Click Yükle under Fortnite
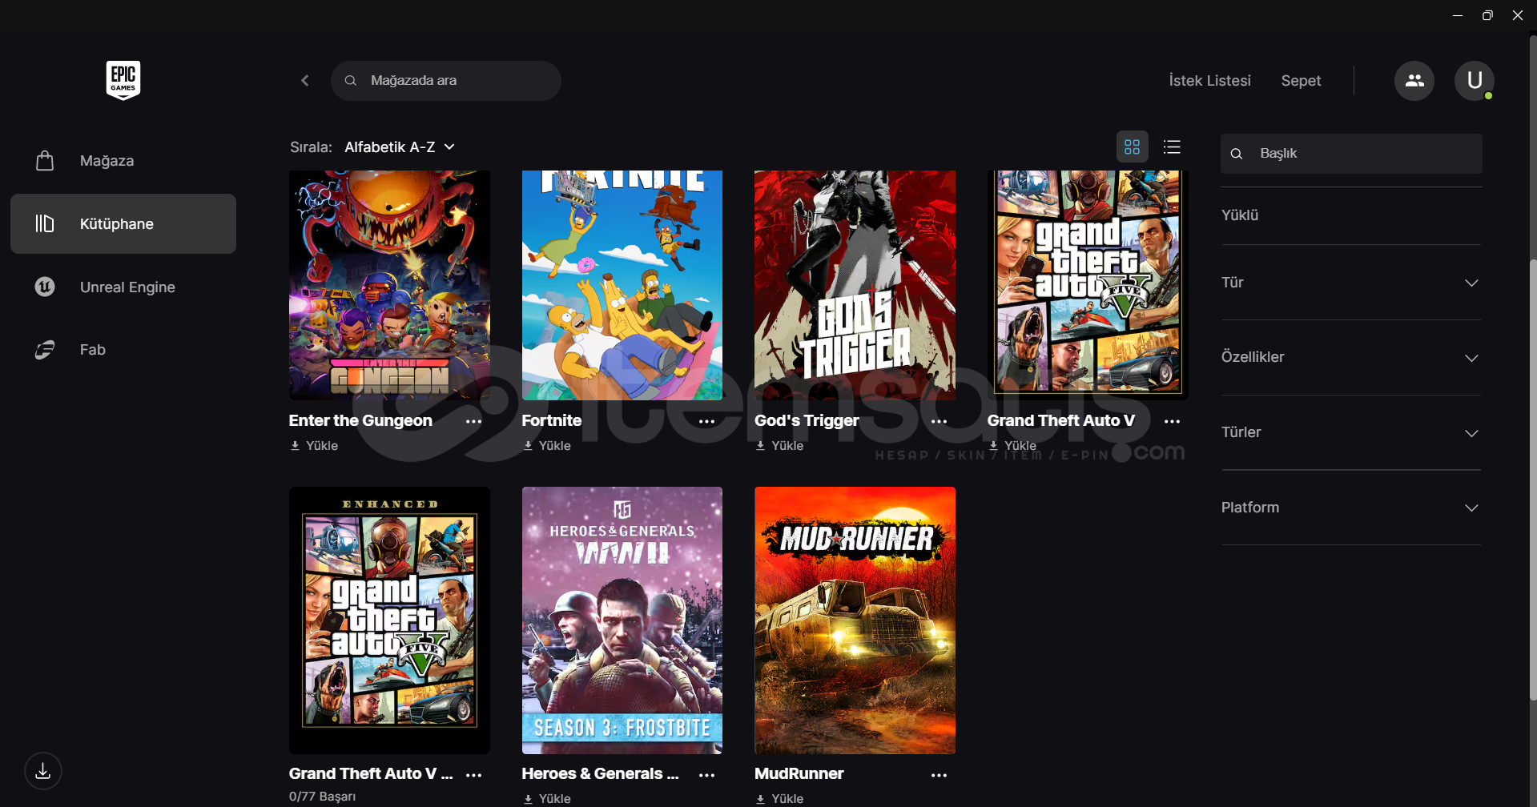The height and width of the screenshot is (807, 1537). [547, 446]
